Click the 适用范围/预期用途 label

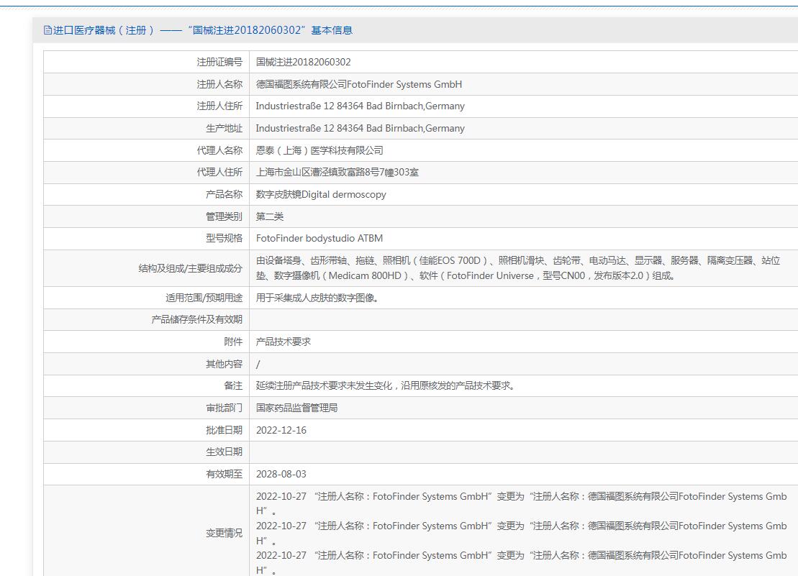click(204, 298)
